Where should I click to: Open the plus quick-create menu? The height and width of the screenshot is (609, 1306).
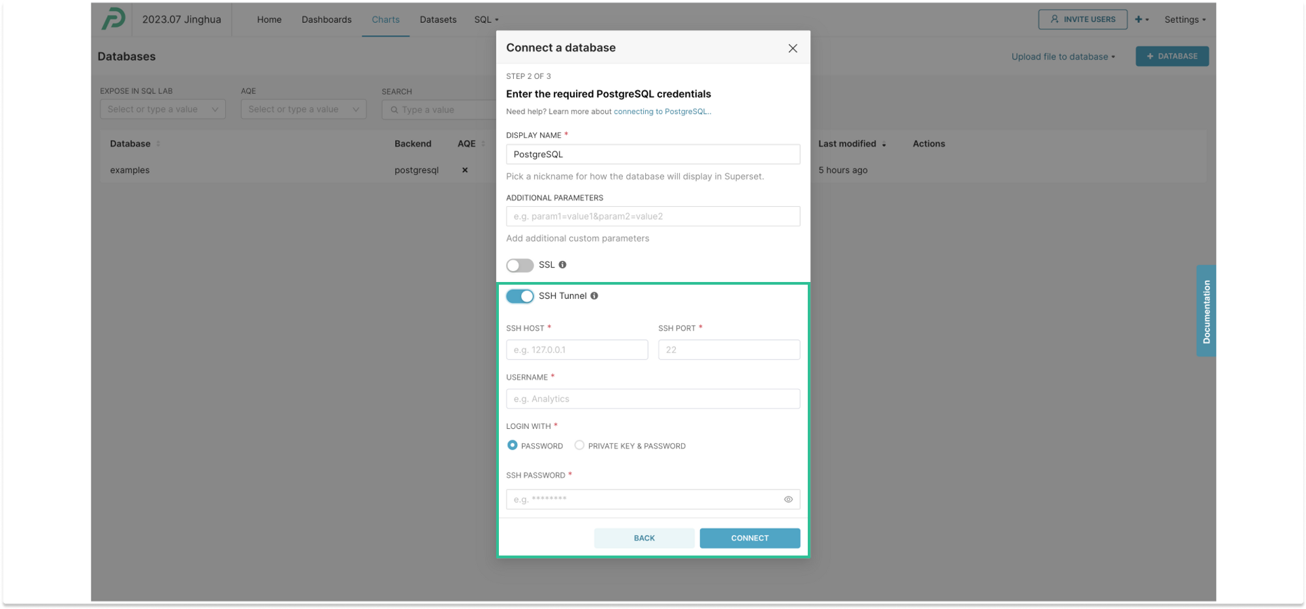pos(1141,20)
